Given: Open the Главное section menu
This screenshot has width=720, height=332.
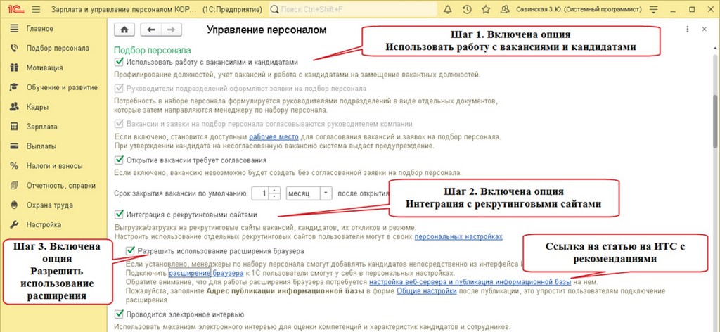Looking at the screenshot, I should coord(40,28).
